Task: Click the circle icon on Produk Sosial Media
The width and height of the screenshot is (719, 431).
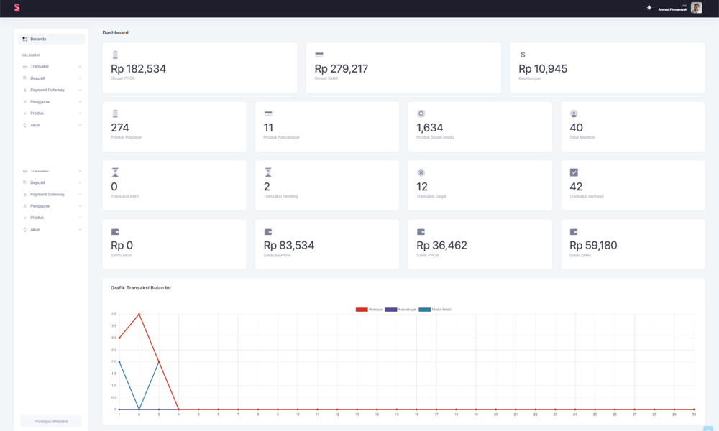Action: [421, 113]
